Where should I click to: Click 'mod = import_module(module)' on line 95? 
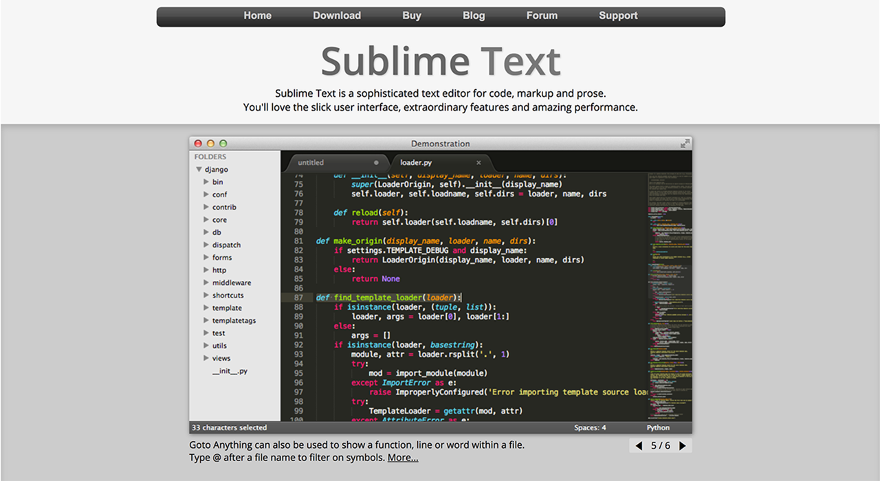point(428,373)
